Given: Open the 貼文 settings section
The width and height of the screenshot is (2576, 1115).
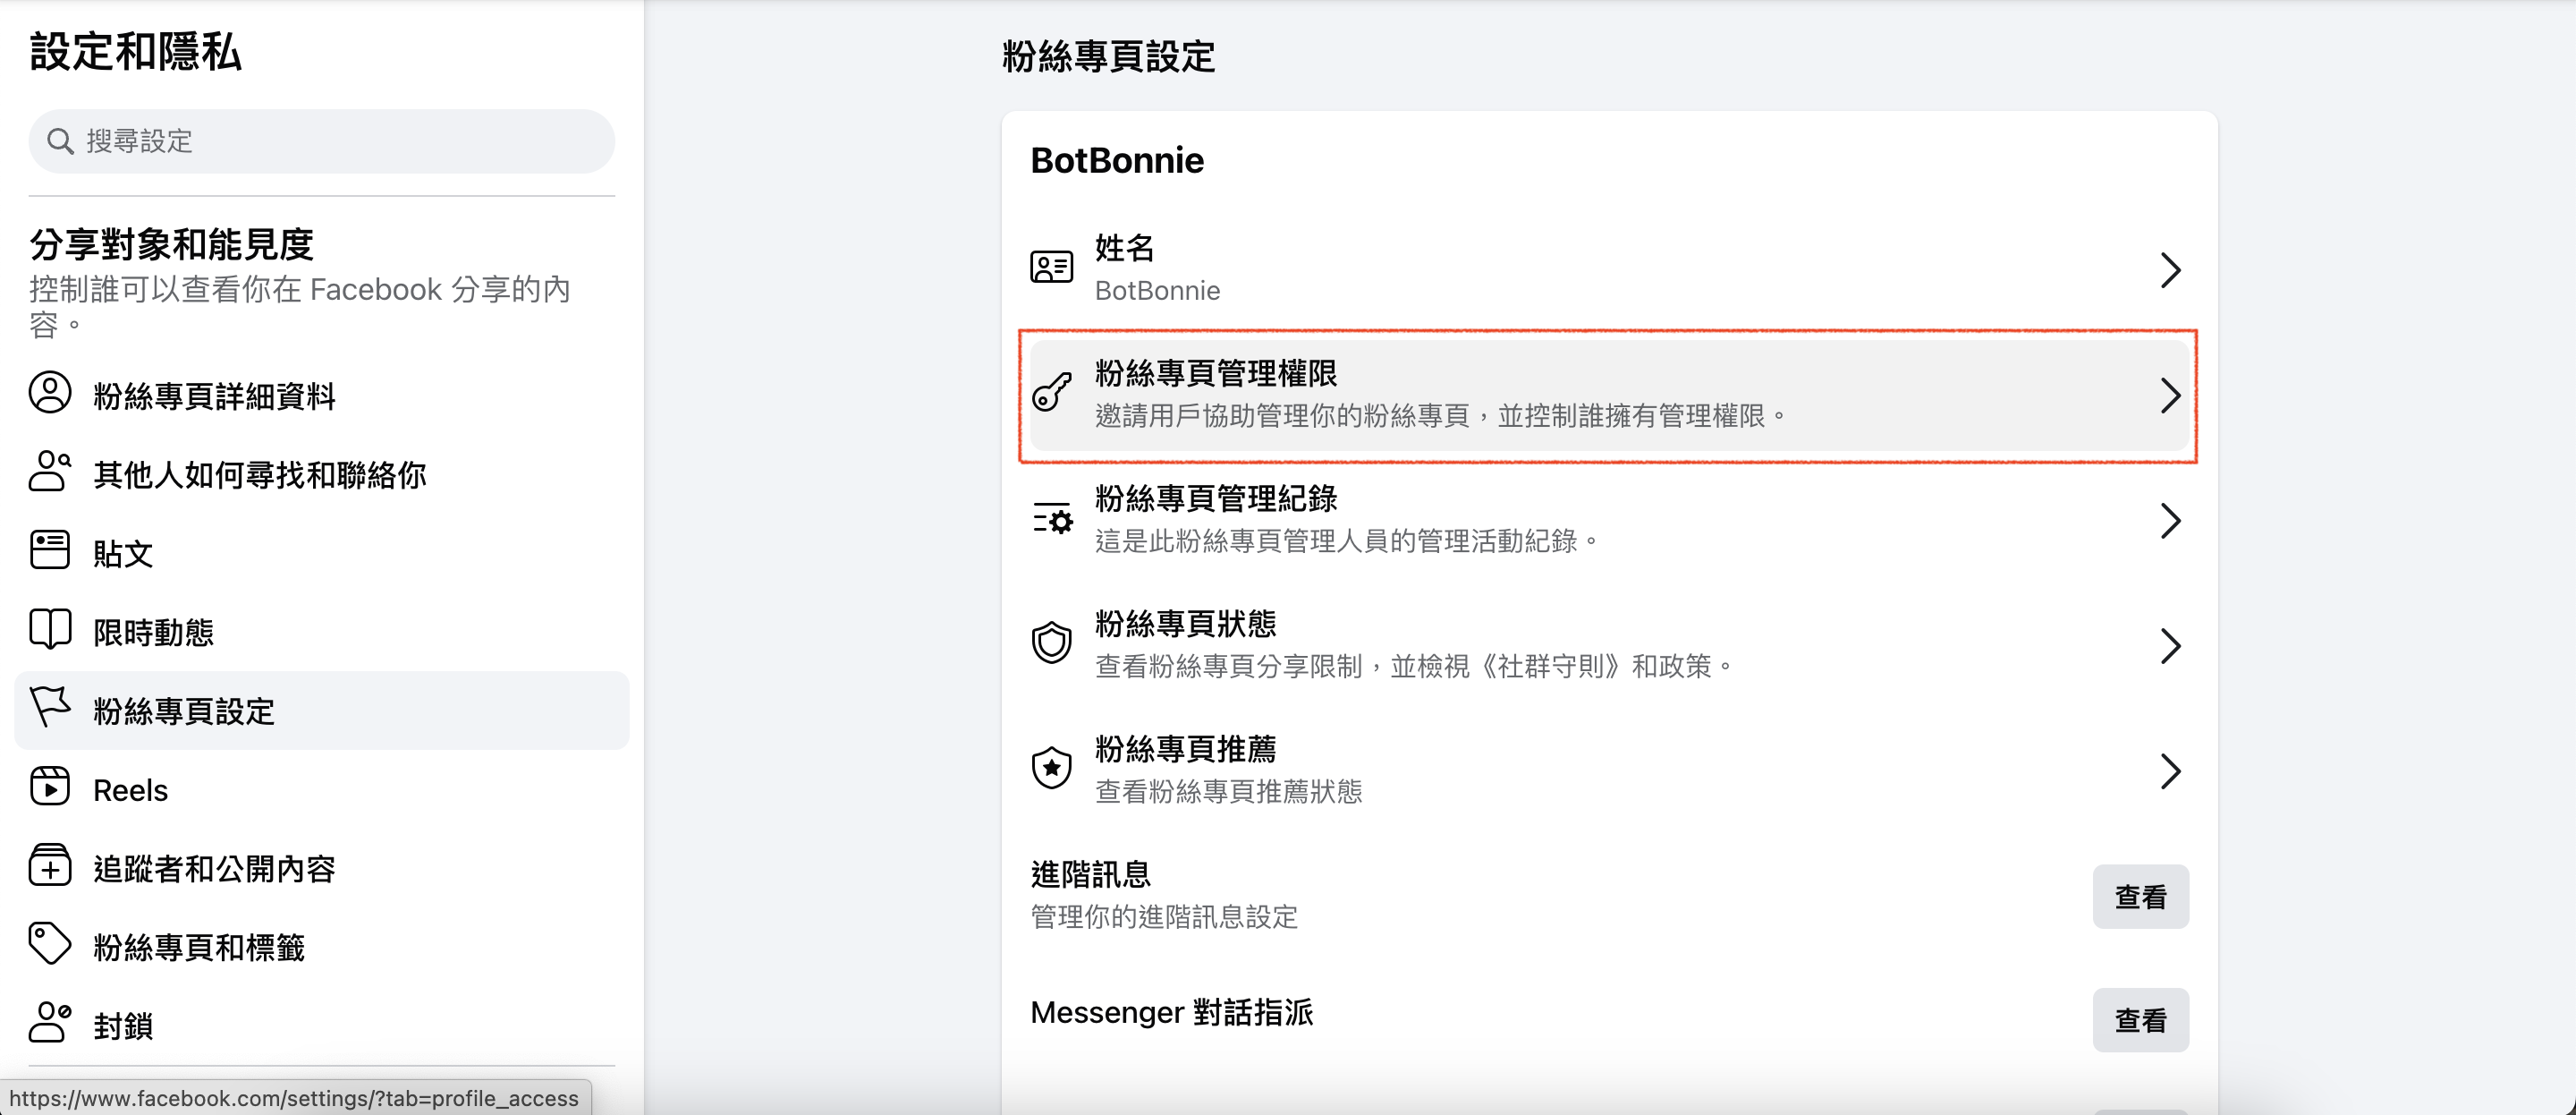Looking at the screenshot, I should (x=123, y=554).
